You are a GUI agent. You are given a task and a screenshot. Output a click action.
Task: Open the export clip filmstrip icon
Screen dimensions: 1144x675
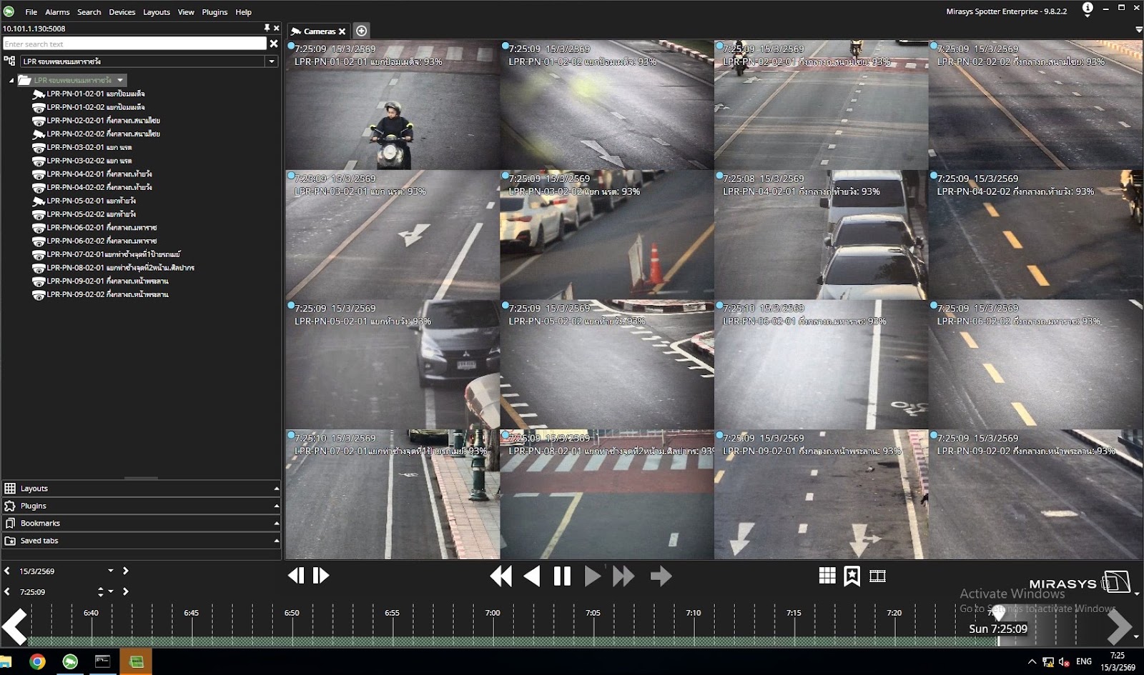click(877, 576)
